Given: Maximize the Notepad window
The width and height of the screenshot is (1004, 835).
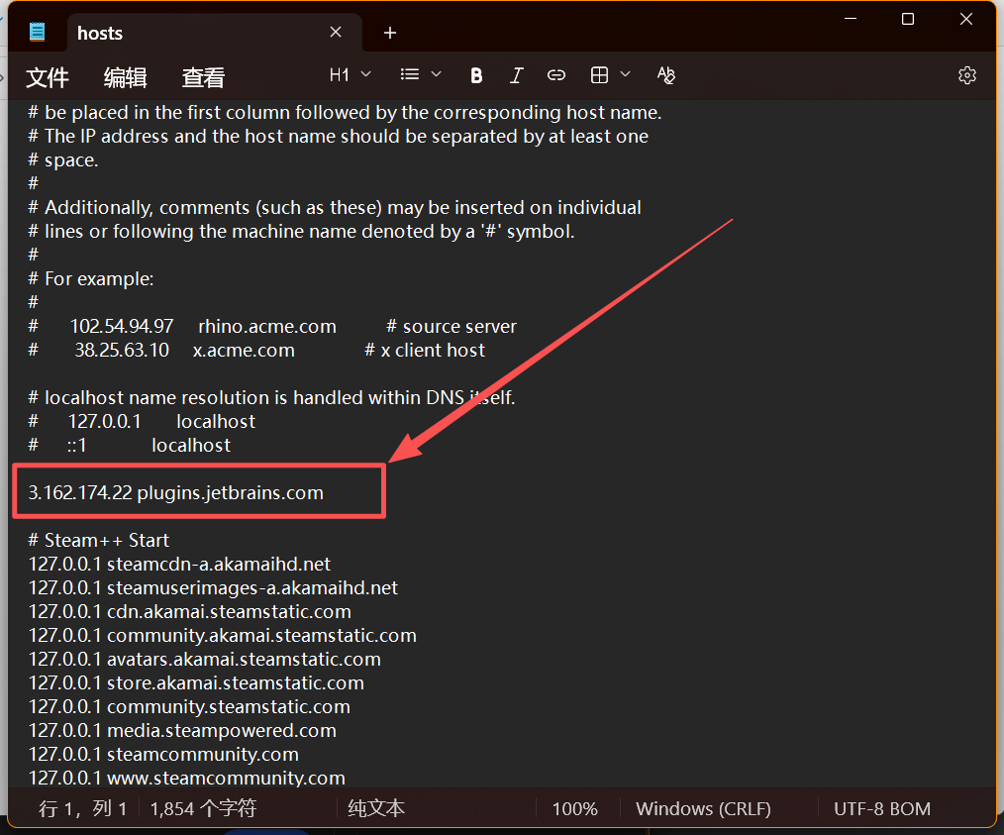Looking at the screenshot, I should coord(908,19).
